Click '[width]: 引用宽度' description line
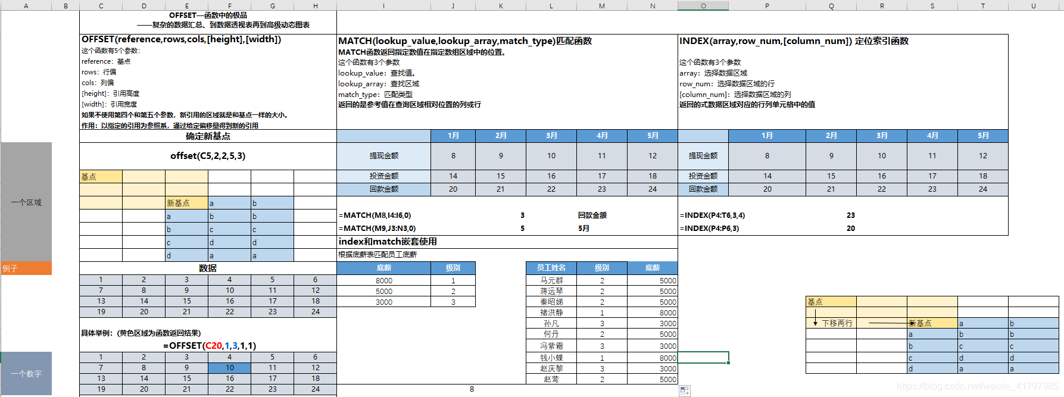 click(x=109, y=104)
